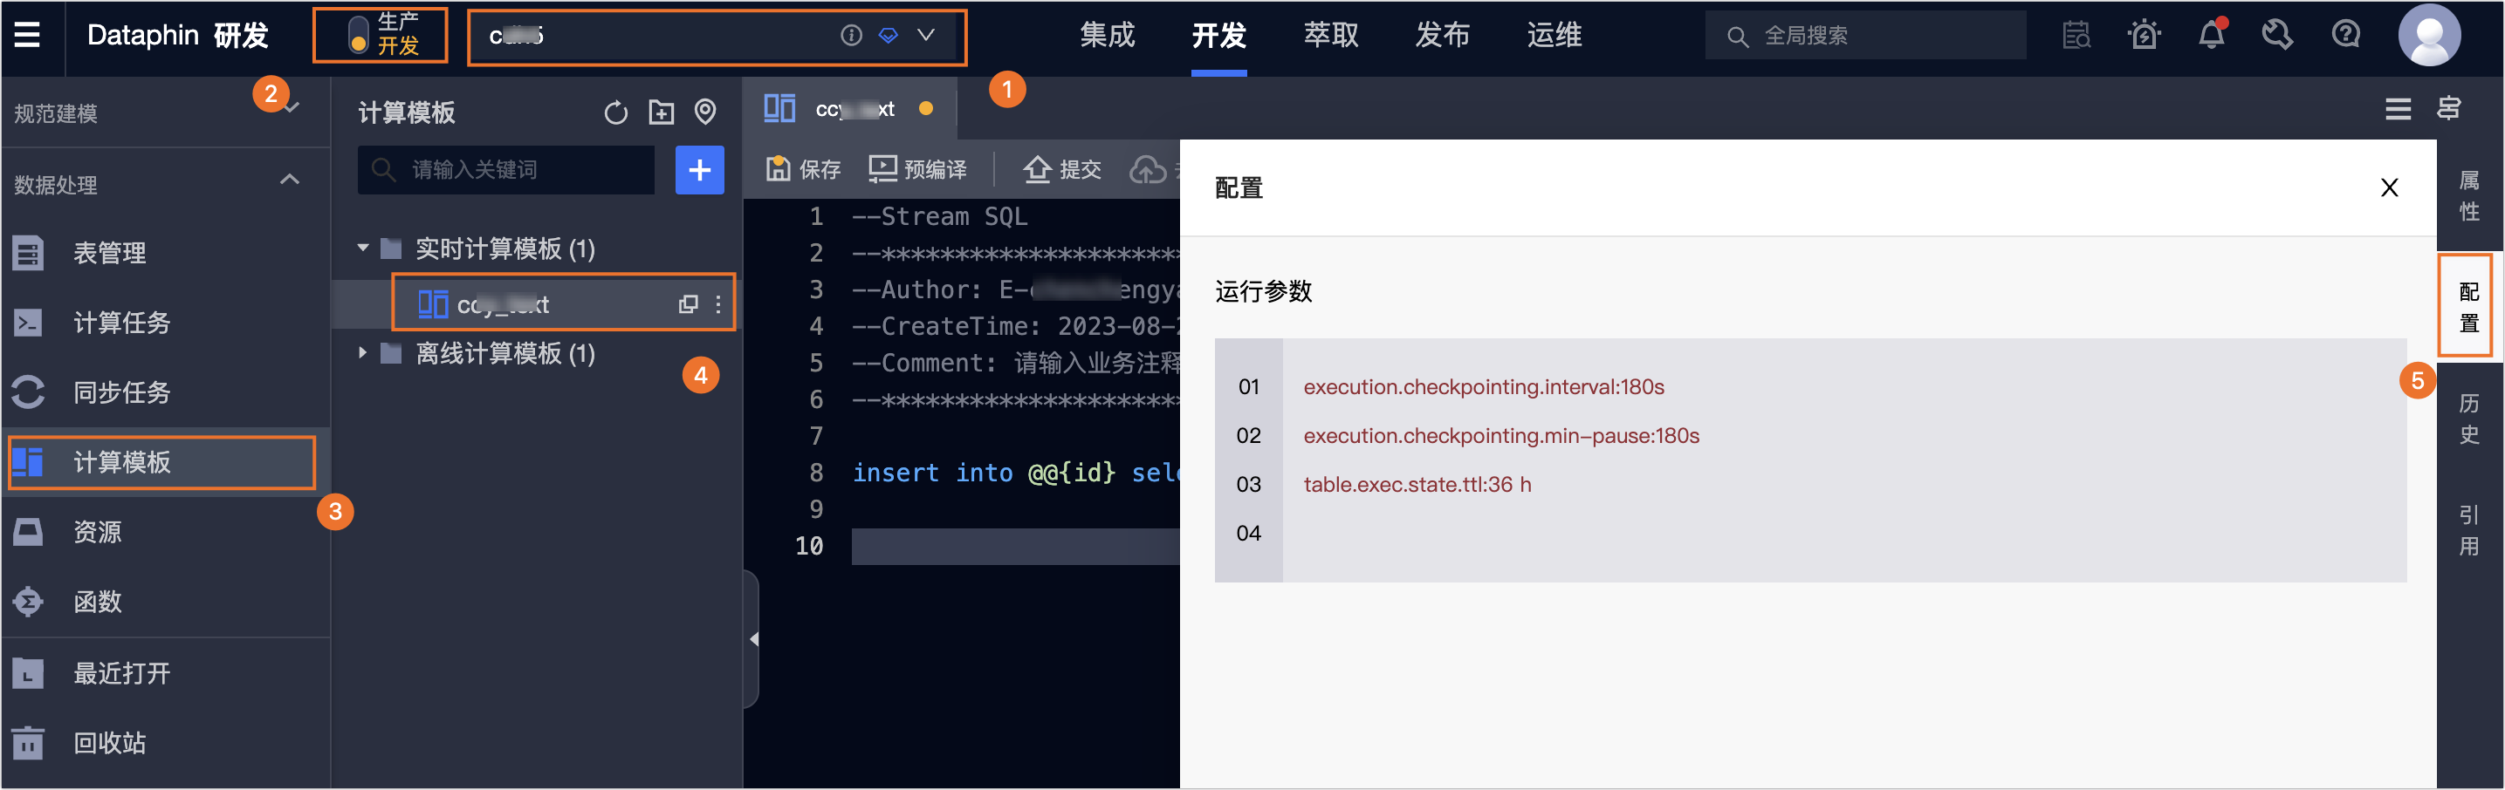
Task: Open the more options on the template row
Action: point(717,304)
